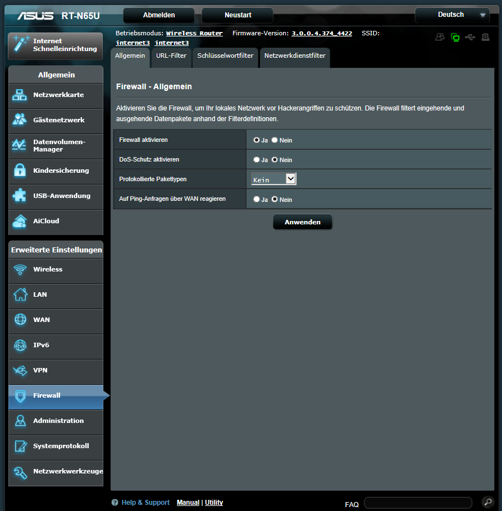Select Ja for WAN ping response
Viewport: 502px width, 511px height.
(x=257, y=199)
